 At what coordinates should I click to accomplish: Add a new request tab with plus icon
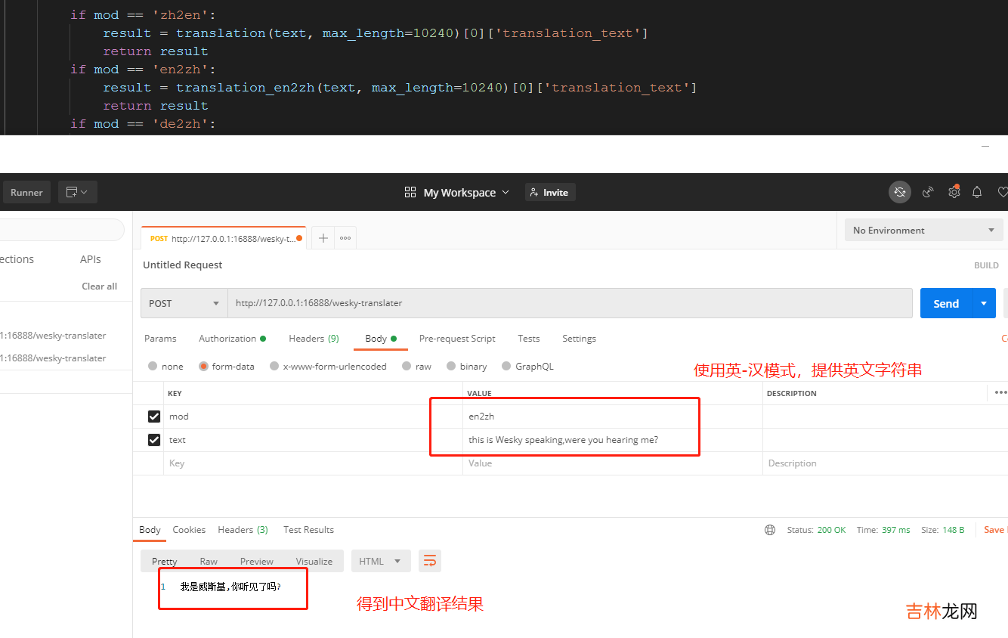pos(323,238)
